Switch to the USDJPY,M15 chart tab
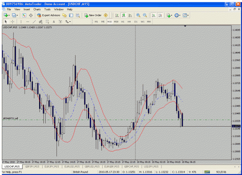This screenshot has width=242, height=175. [151, 166]
